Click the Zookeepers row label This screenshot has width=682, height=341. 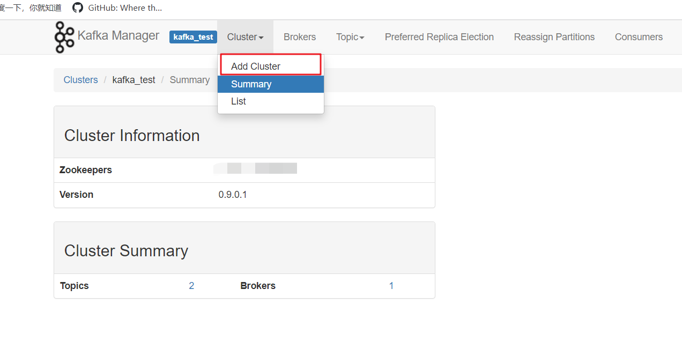click(86, 170)
